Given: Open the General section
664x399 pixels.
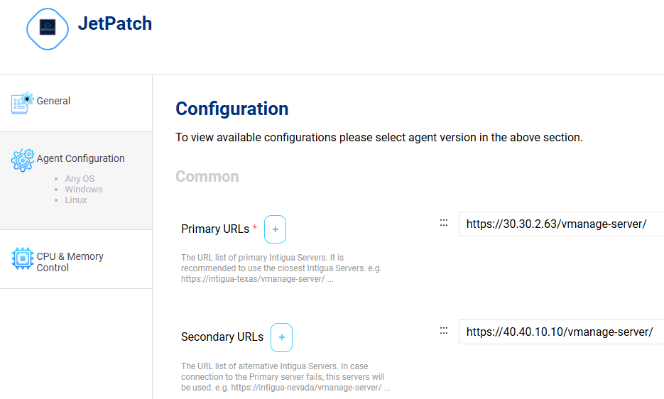Looking at the screenshot, I should [x=53, y=101].
